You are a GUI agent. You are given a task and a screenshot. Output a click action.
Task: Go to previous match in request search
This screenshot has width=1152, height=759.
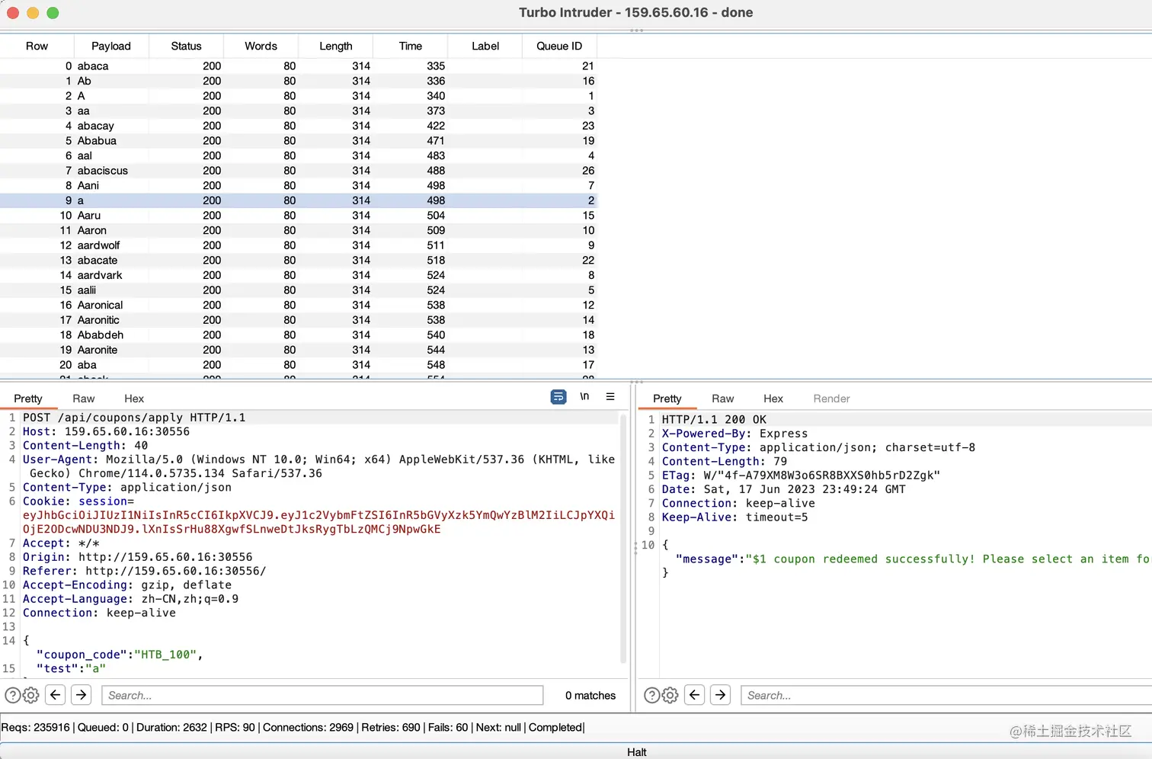tap(56, 695)
